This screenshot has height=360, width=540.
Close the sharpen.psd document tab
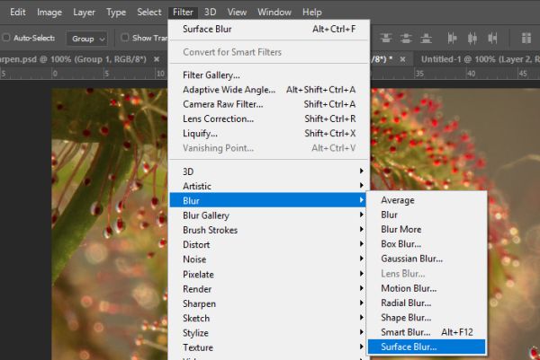157,59
